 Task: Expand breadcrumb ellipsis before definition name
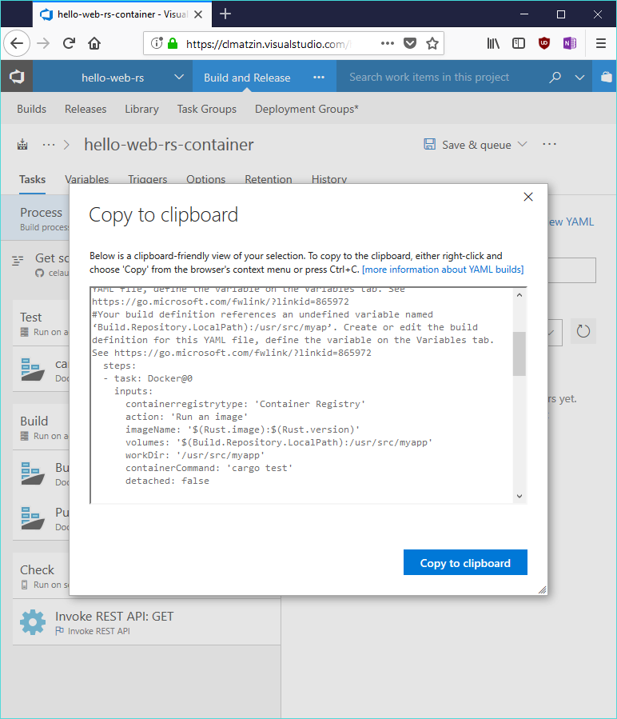click(x=49, y=145)
